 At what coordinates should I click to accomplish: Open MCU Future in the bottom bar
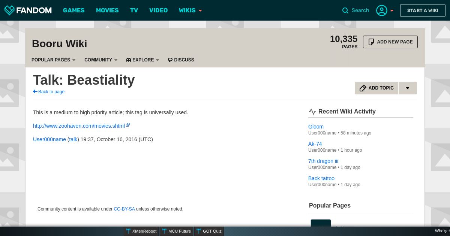click(177, 231)
